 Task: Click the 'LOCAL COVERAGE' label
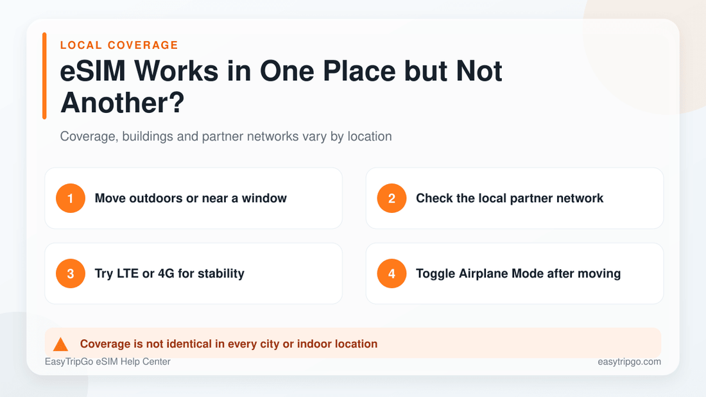coord(119,45)
